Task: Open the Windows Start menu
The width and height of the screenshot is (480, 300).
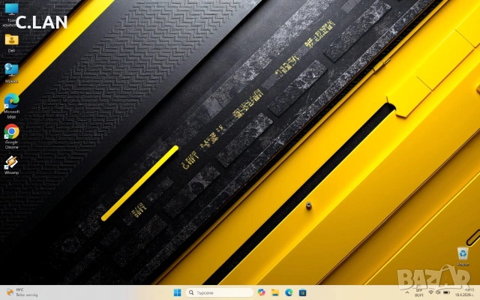Action: point(177,292)
